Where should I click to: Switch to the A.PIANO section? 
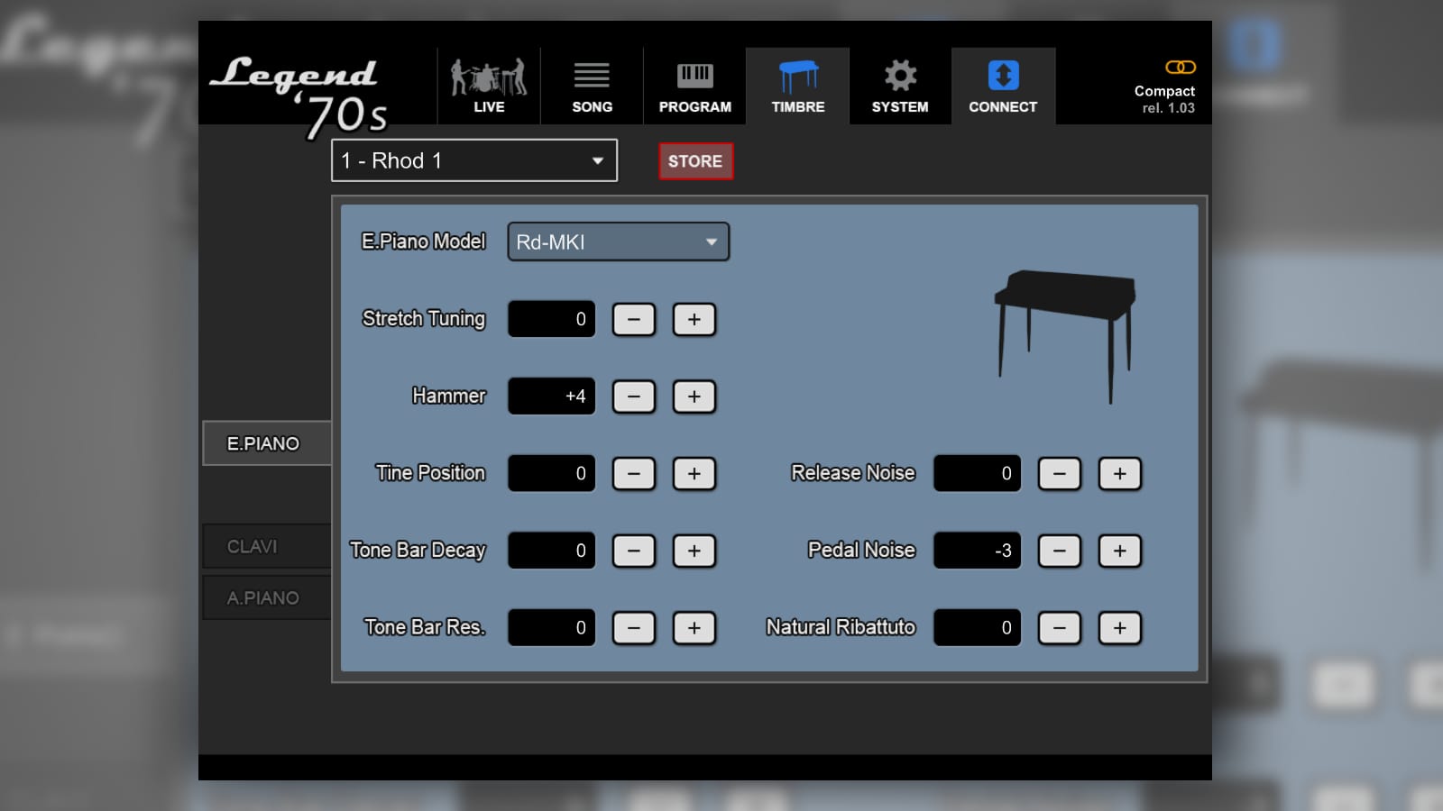point(267,597)
